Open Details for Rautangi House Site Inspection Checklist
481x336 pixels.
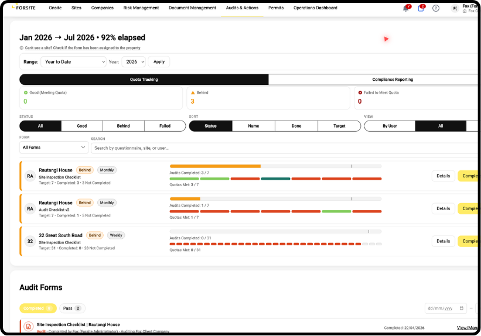pyautogui.click(x=444, y=176)
